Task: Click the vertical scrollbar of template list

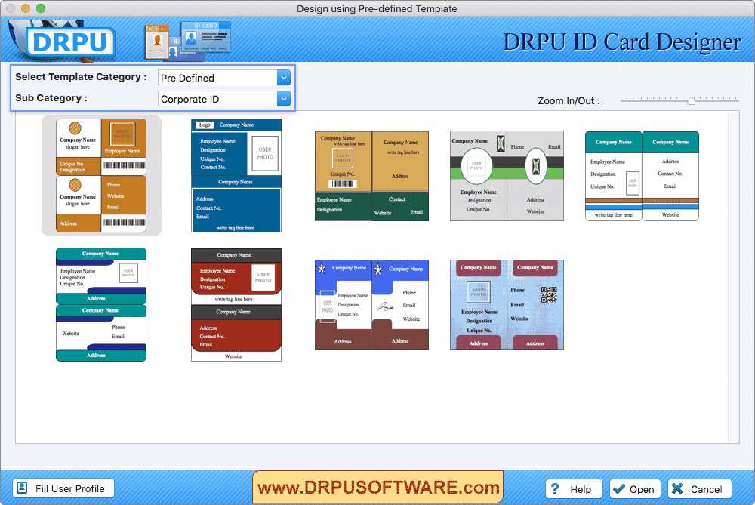Action: tap(733, 277)
